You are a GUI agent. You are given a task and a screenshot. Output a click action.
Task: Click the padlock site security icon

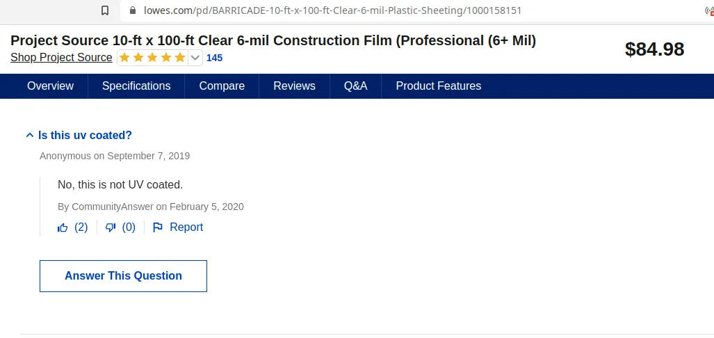click(133, 10)
